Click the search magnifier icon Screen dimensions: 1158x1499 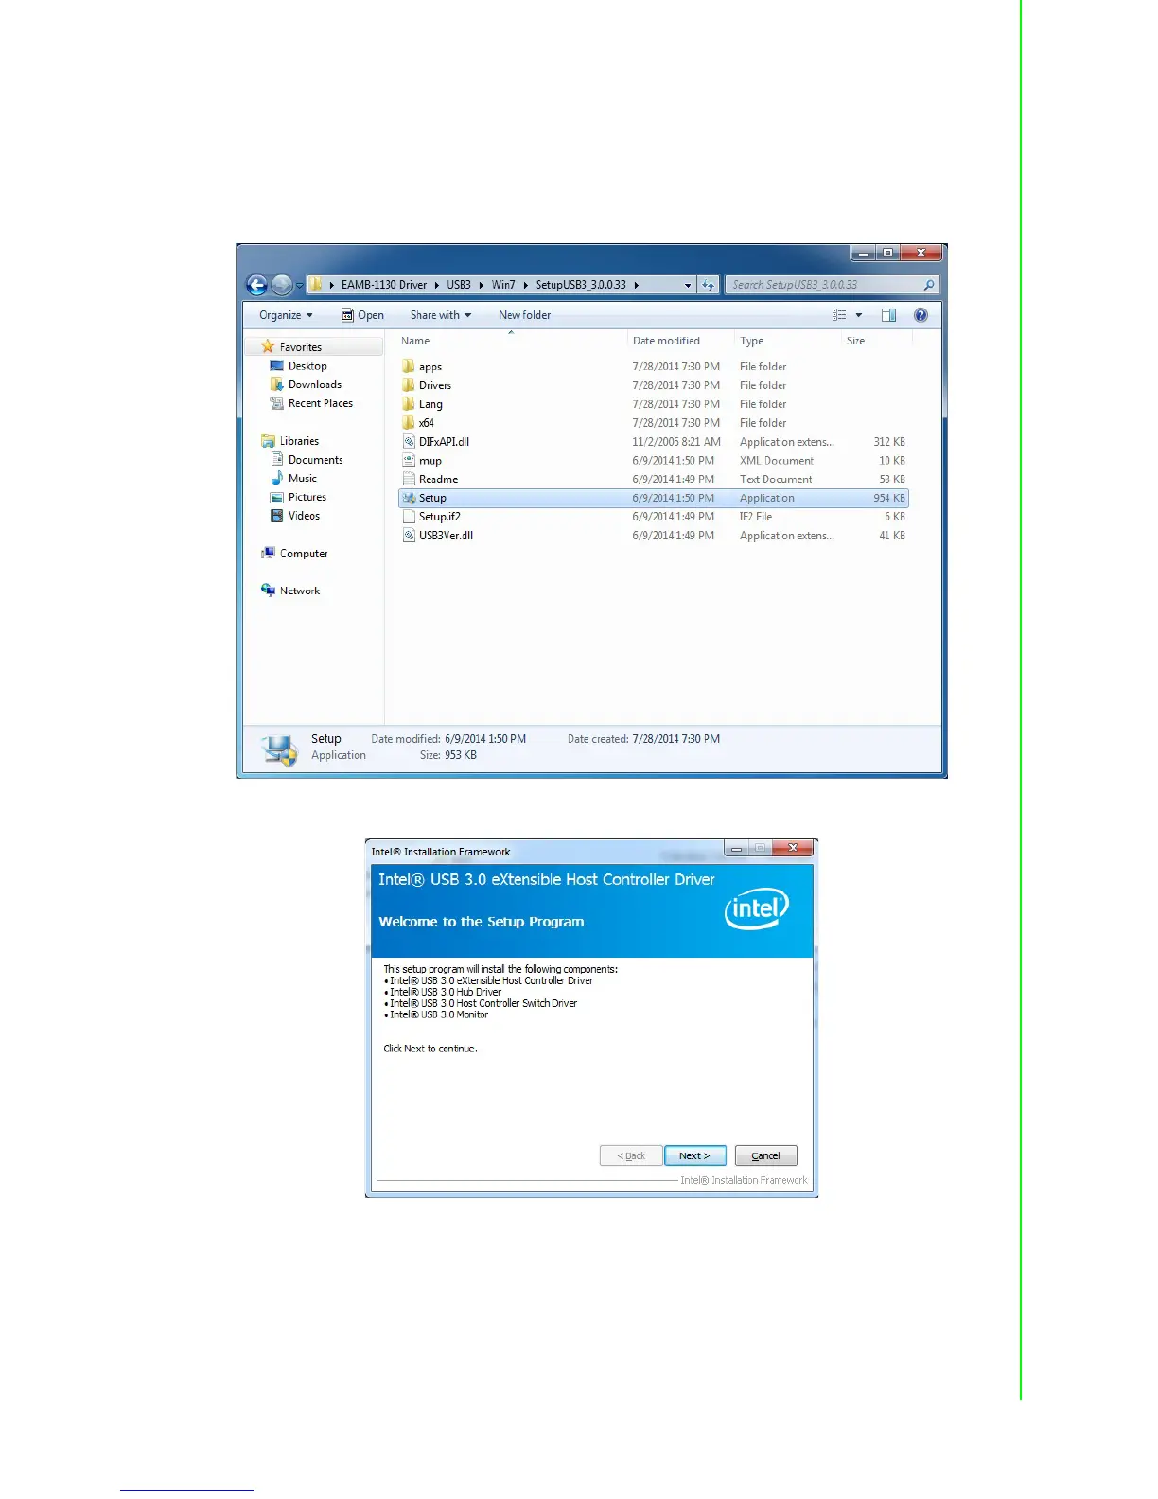(929, 285)
